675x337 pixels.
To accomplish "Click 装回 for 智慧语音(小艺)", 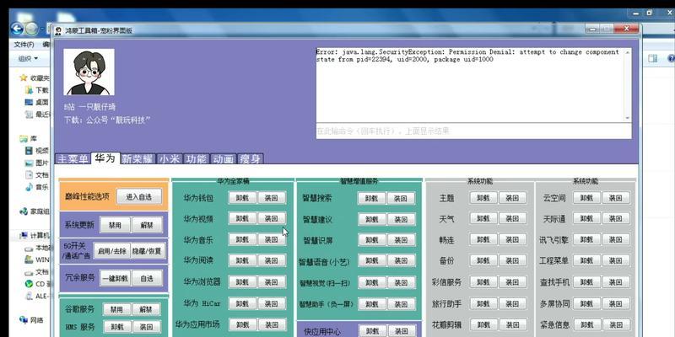I will tap(402, 261).
